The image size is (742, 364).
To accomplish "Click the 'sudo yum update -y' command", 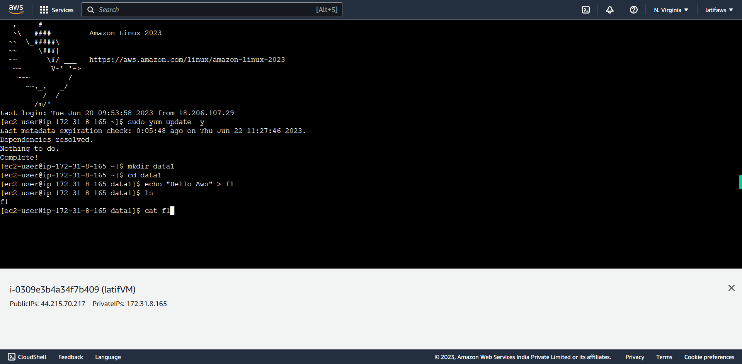I will point(166,122).
